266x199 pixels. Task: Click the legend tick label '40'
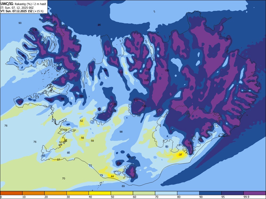click(90, 197)
